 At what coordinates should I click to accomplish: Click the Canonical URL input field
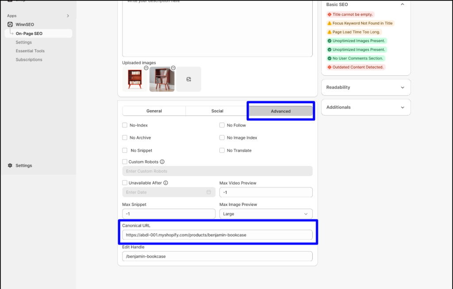pyautogui.click(x=217, y=235)
